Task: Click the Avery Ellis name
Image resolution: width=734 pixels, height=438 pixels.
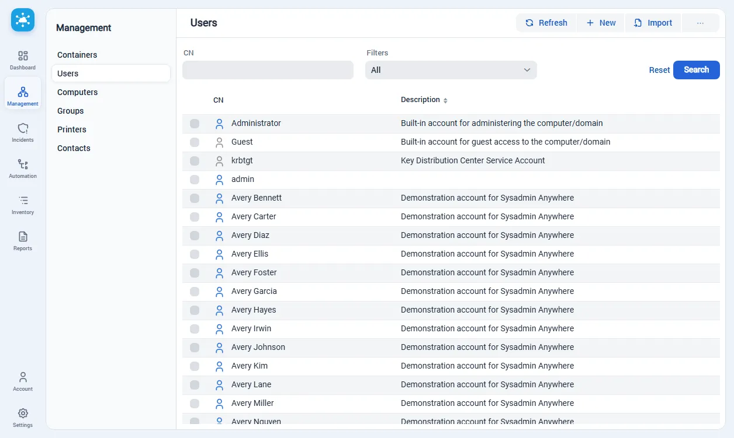Action: point(250,254)
